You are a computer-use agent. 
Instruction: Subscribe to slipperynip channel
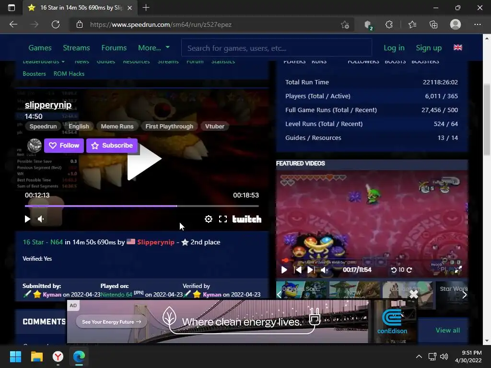[112, 146]
